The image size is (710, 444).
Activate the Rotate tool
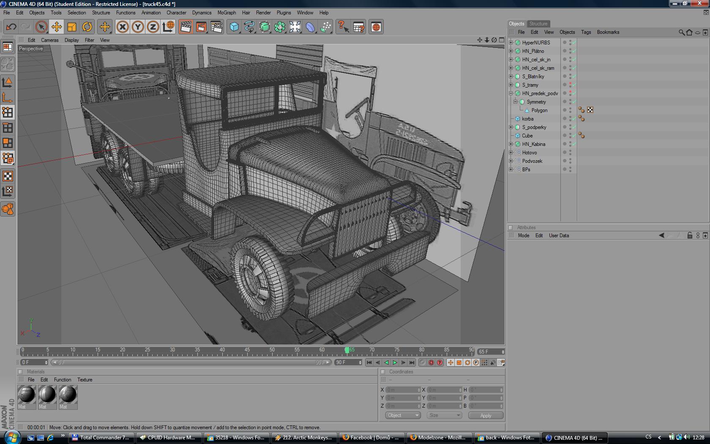pyautogui.click(x=87, y=27)
